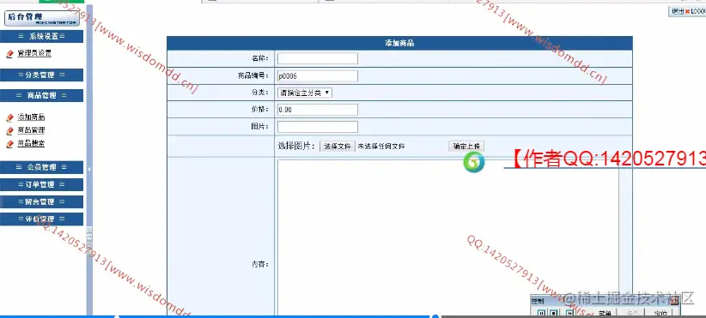This screenshot has height=318, width=706.
Task: Collapse the sidebar with the arrow handle
Action: [x=89, y=169]
